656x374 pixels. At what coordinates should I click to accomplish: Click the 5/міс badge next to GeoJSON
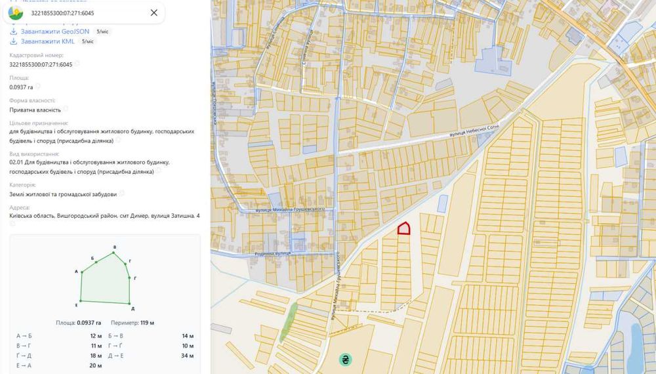pyautogui.click(x=102, y=31)
